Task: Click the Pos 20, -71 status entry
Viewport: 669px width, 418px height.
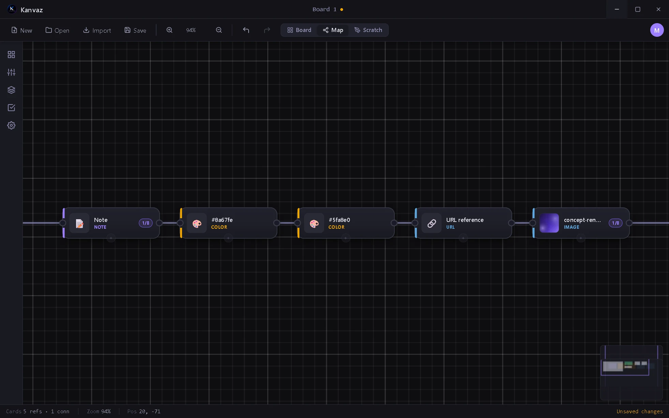Action: tap(144, 412)
